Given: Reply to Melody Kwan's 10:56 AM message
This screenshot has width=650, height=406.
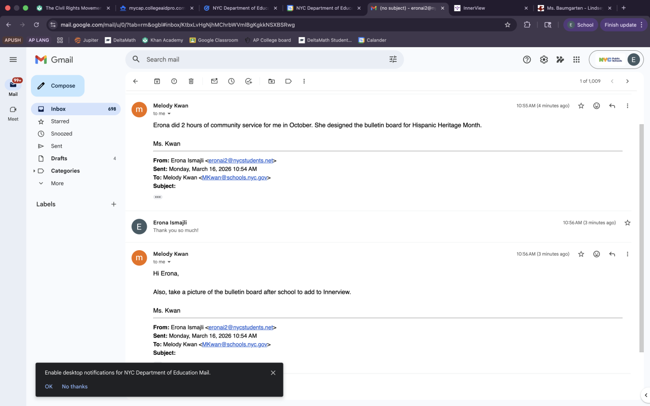Looking at the screenshot, I should pyautogui.click(x=612, y=254).
